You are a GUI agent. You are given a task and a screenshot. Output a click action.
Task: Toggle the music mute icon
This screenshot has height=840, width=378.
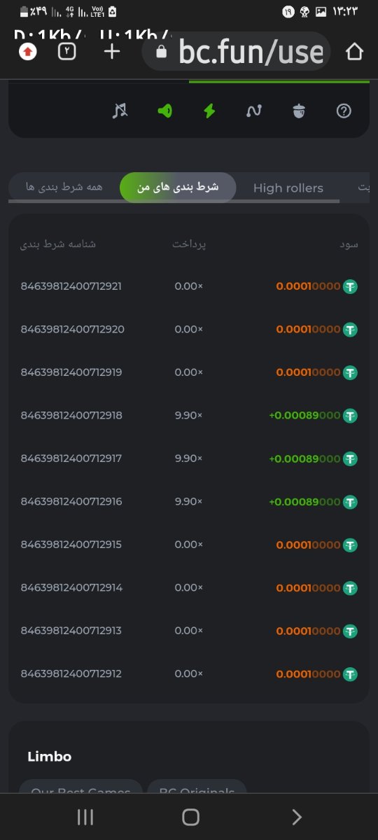120,111
